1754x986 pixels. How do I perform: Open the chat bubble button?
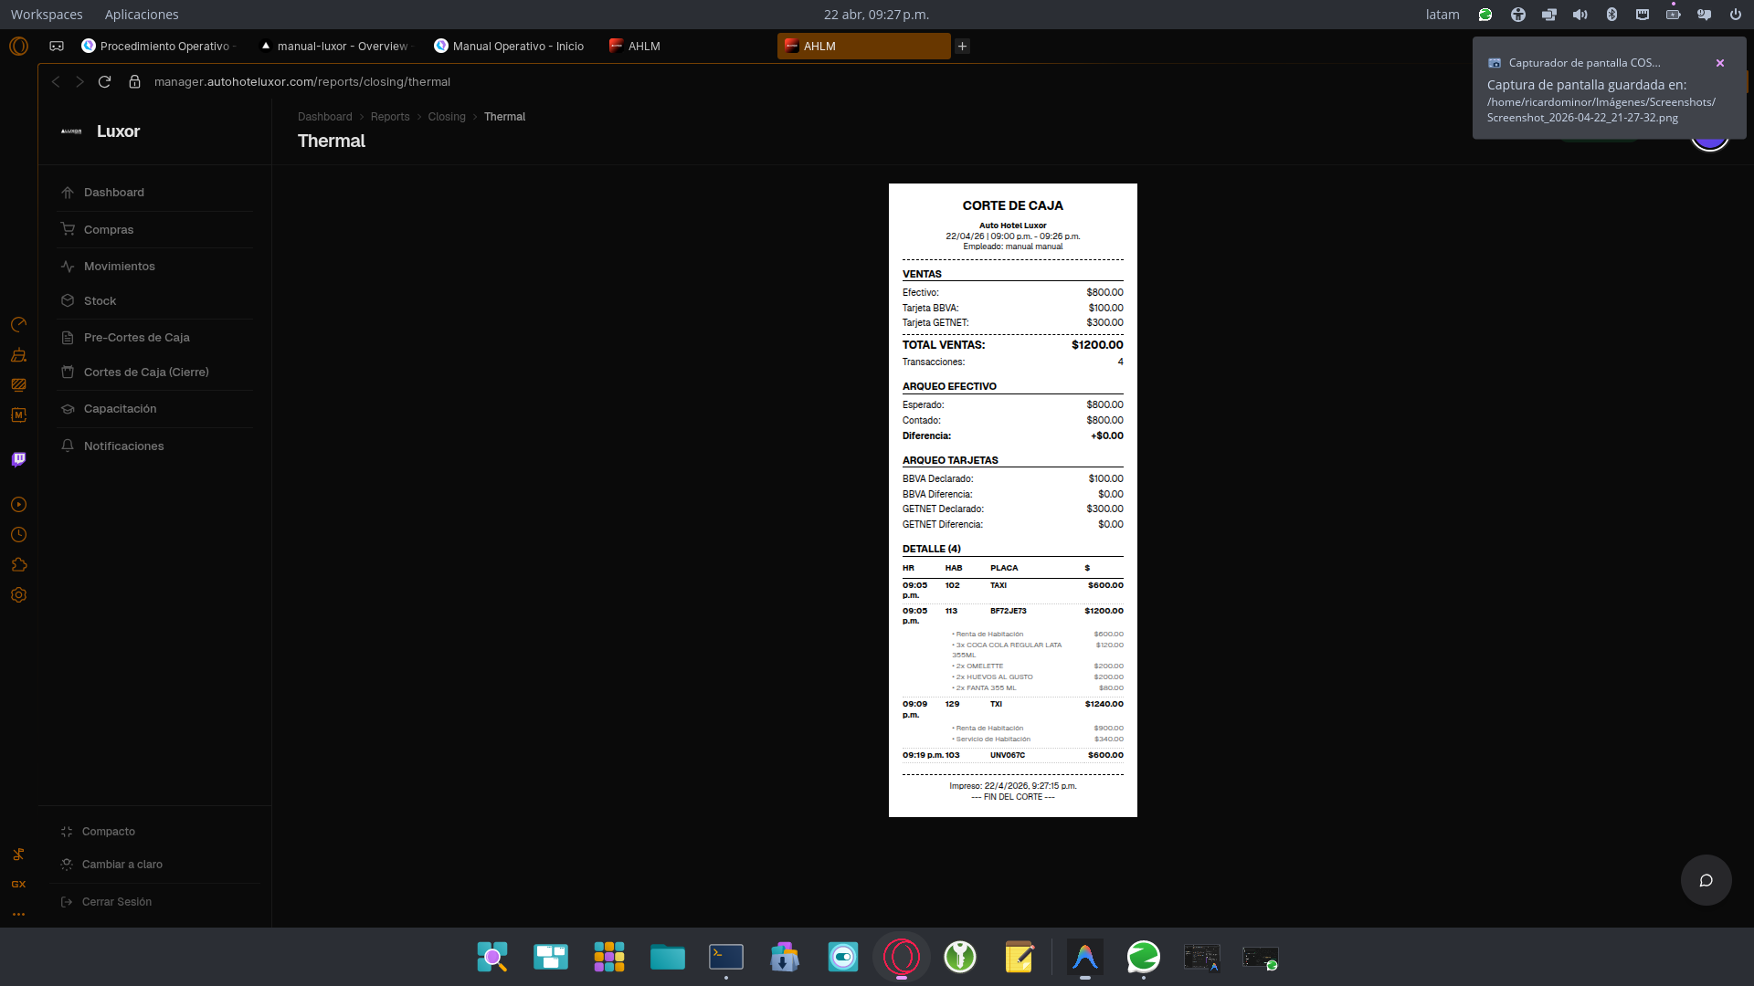pyautogui.click(x=1706, y=880)
